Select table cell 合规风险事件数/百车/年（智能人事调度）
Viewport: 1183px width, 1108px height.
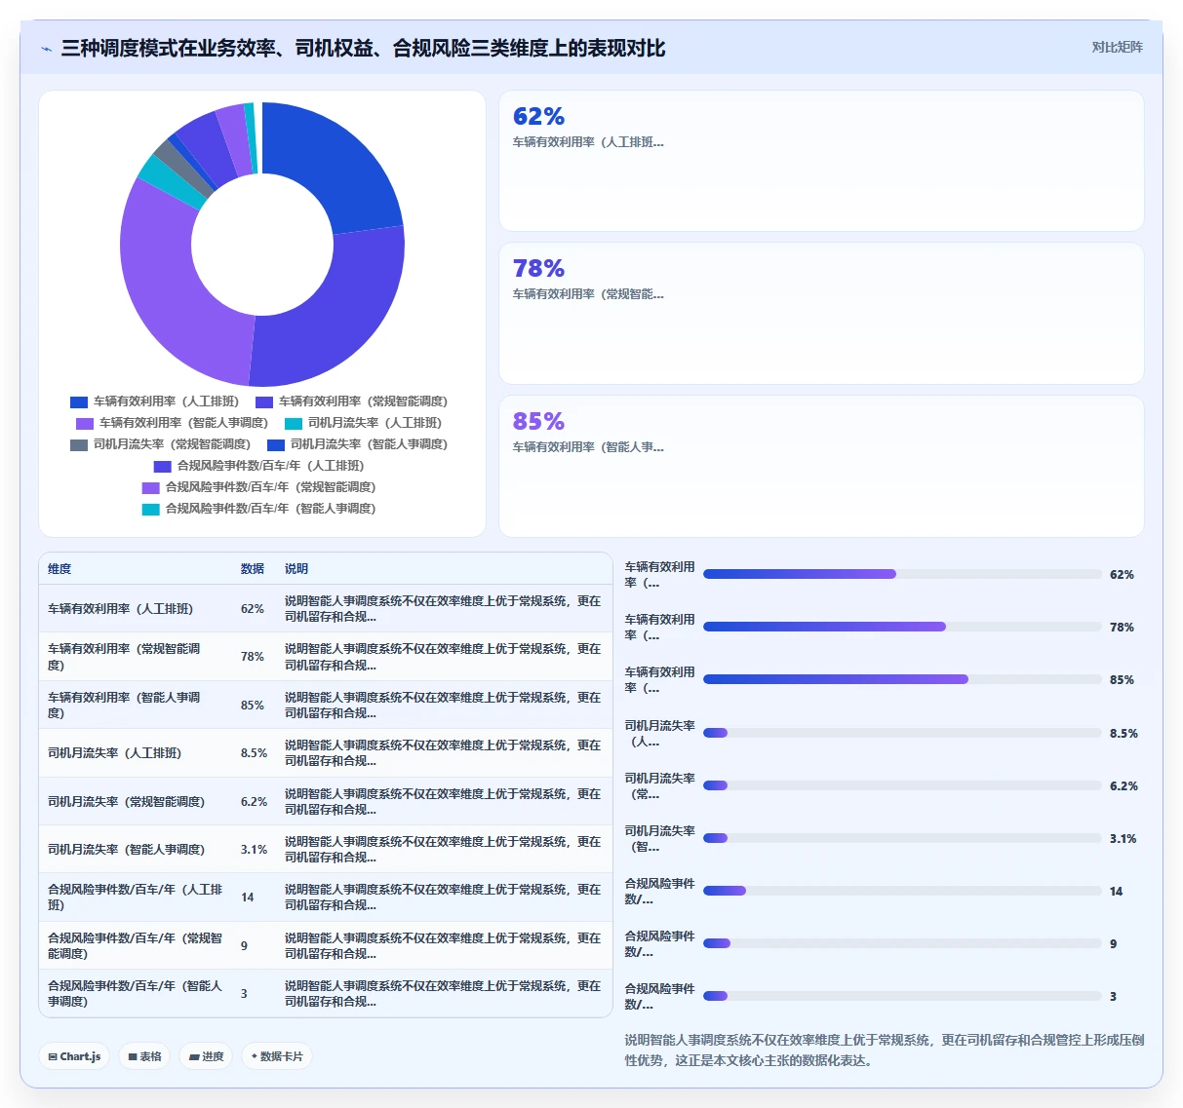tap(136, 994)
